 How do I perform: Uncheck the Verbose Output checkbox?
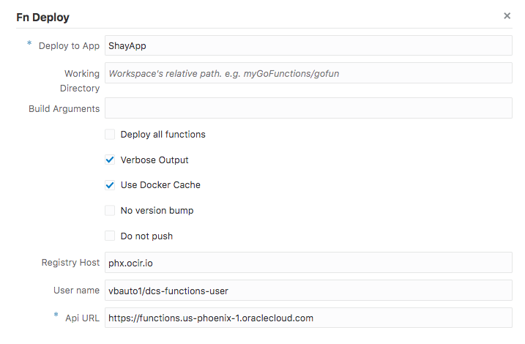110,160
